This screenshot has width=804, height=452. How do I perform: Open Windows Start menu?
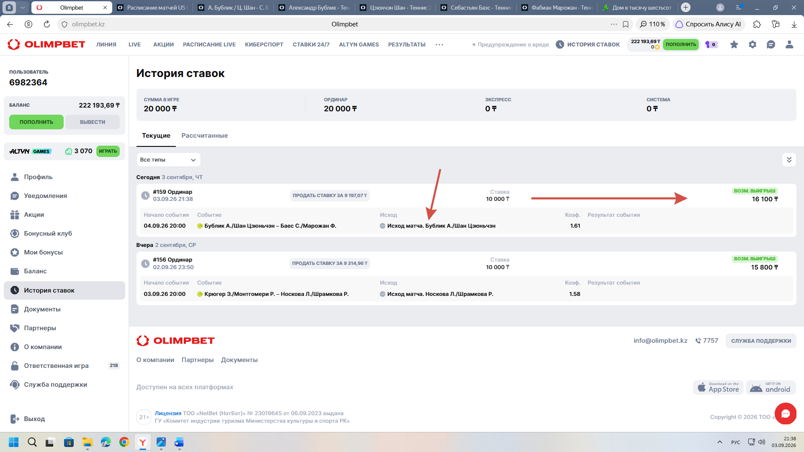coord(14,442)
